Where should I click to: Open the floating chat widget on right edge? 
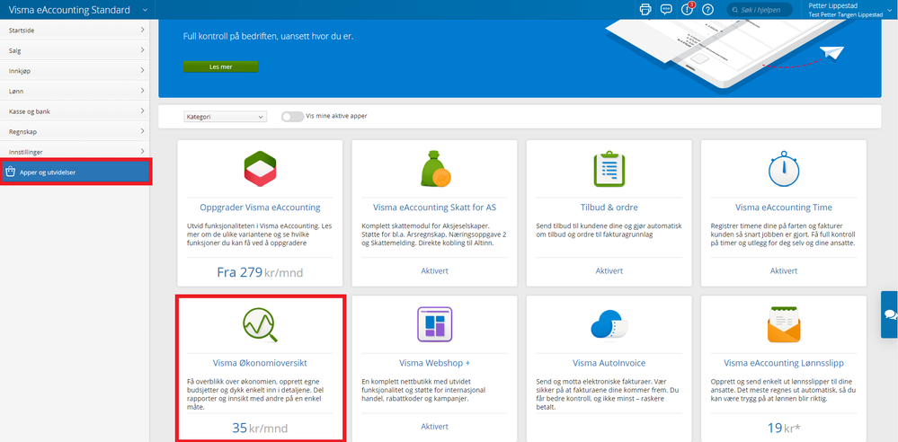[x=889, y=314]
